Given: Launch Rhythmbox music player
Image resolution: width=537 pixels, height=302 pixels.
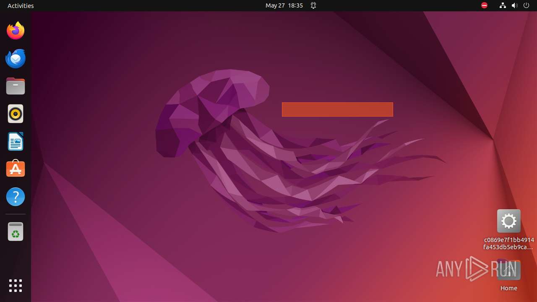Looking at the screenshot, I should (16, 114).
